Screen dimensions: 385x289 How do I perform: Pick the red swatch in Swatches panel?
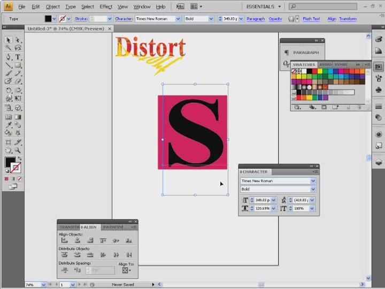[314, 71]
